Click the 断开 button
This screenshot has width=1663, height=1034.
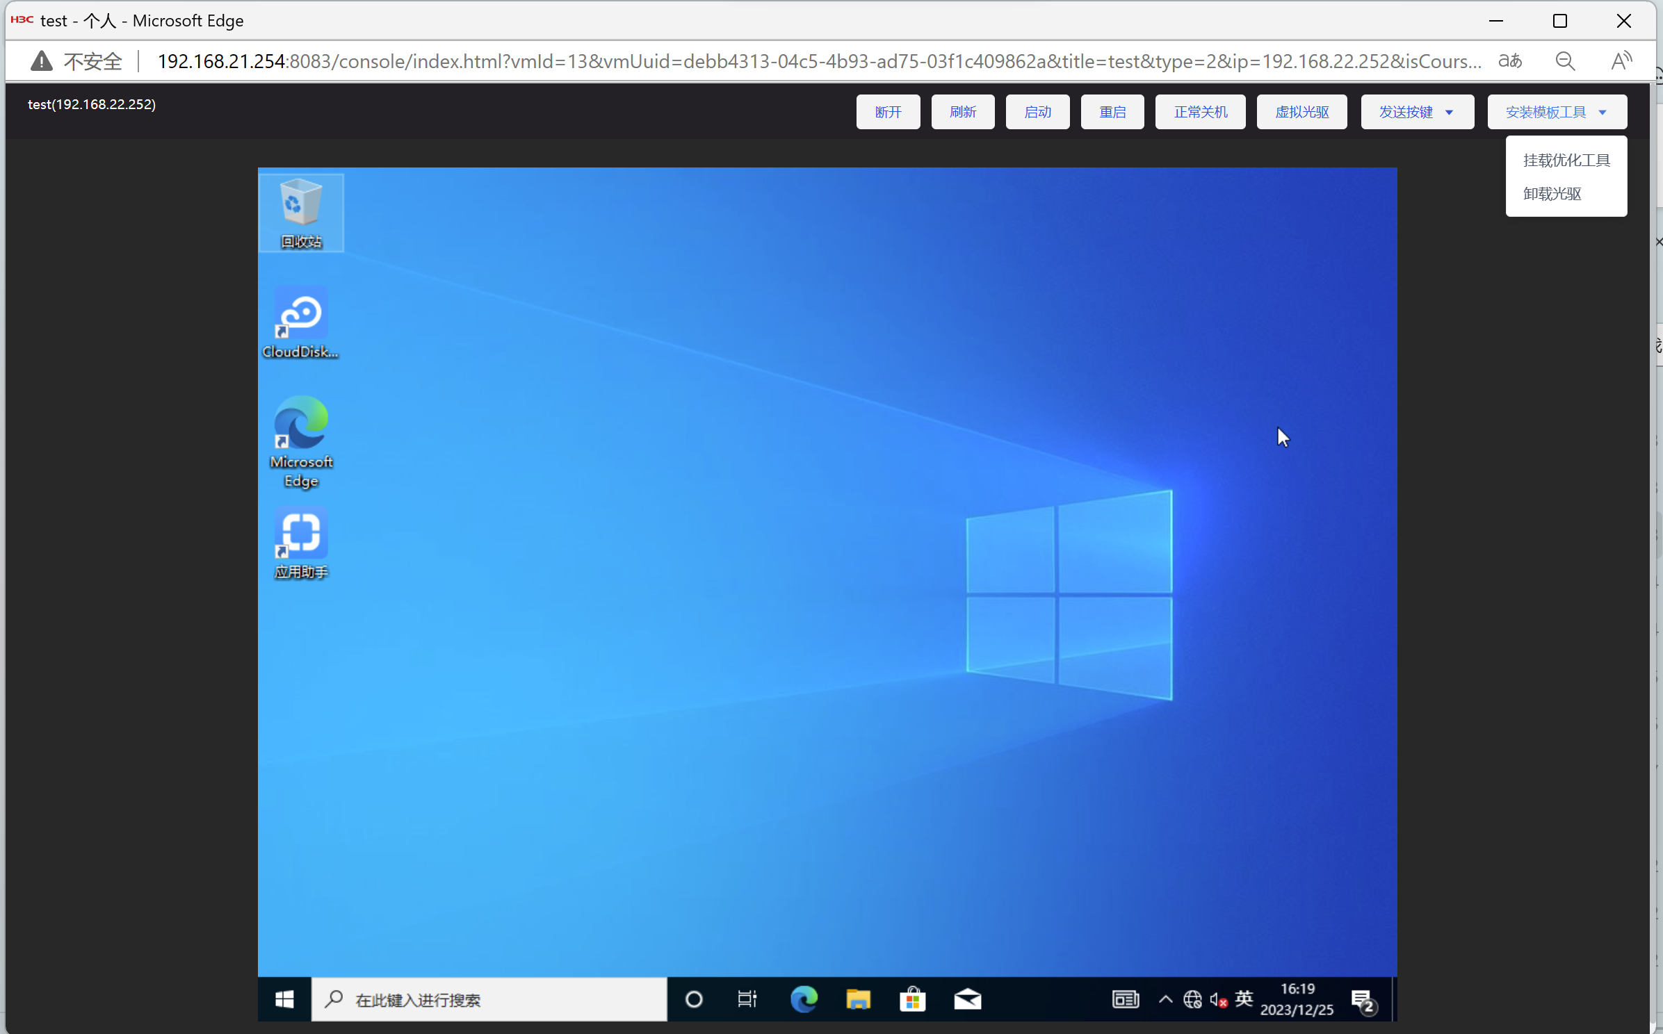click(x=888, y=112)
